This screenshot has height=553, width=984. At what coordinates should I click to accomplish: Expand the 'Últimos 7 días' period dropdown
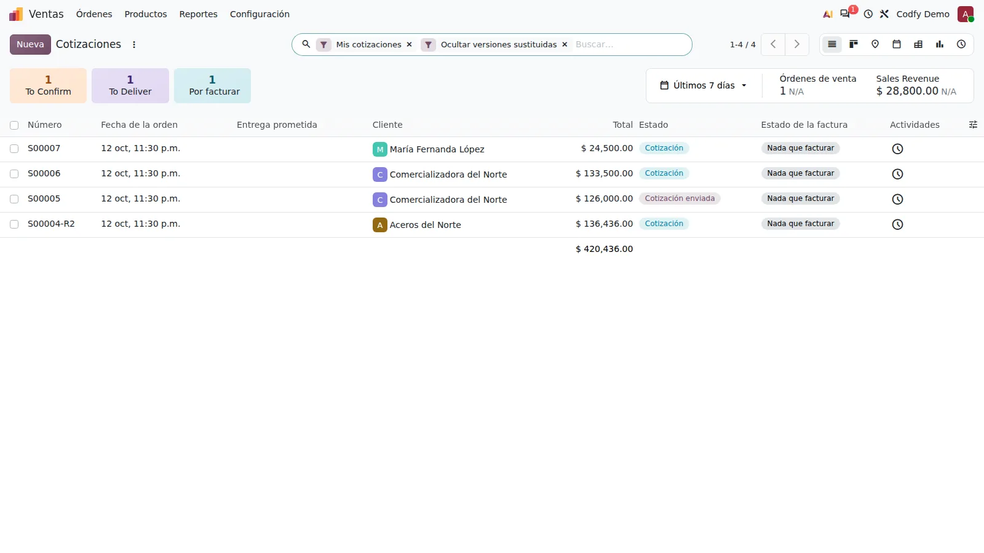pos(704,85)
